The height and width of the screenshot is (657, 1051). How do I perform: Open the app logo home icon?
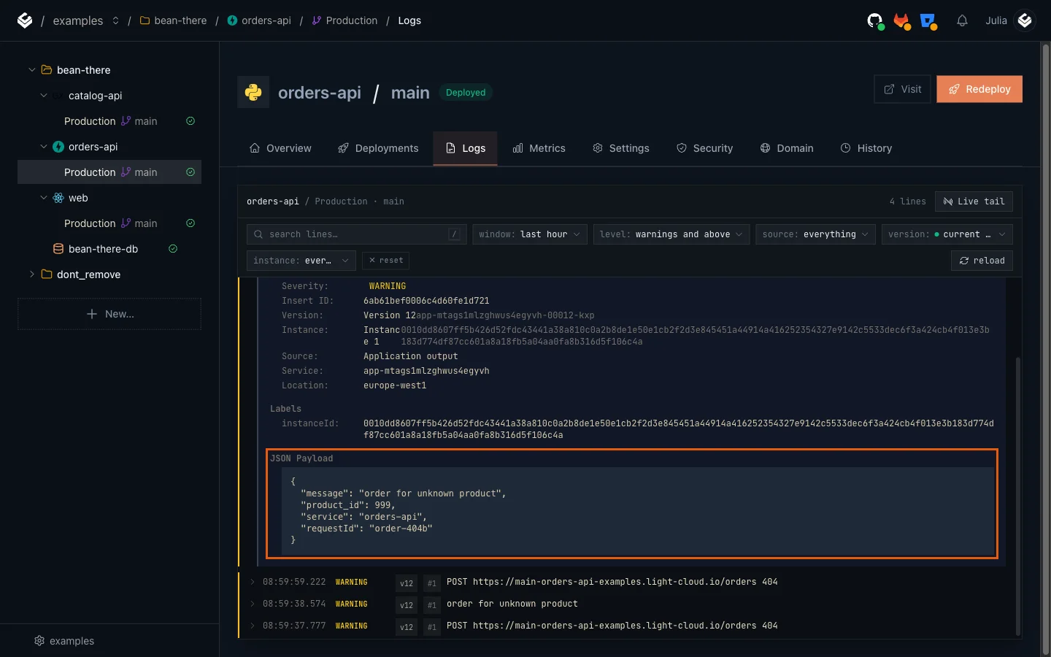[25, 20]
